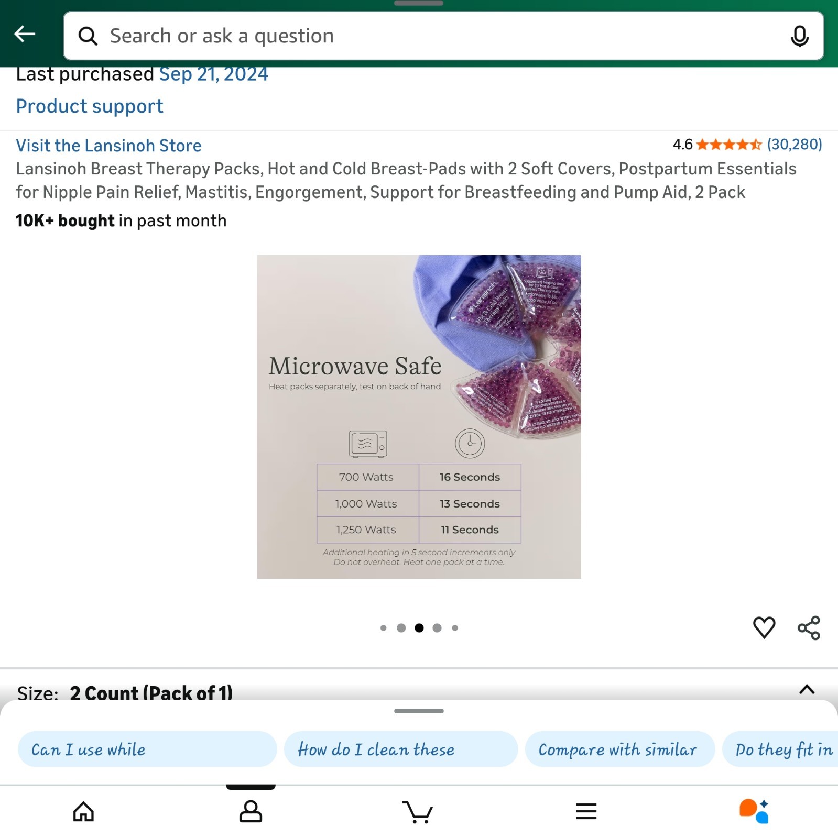Image resolution: width=838 pixels, height=838 pixels.
Task: Open the 30,280 ratings link
Action: [x=794, y=145]
